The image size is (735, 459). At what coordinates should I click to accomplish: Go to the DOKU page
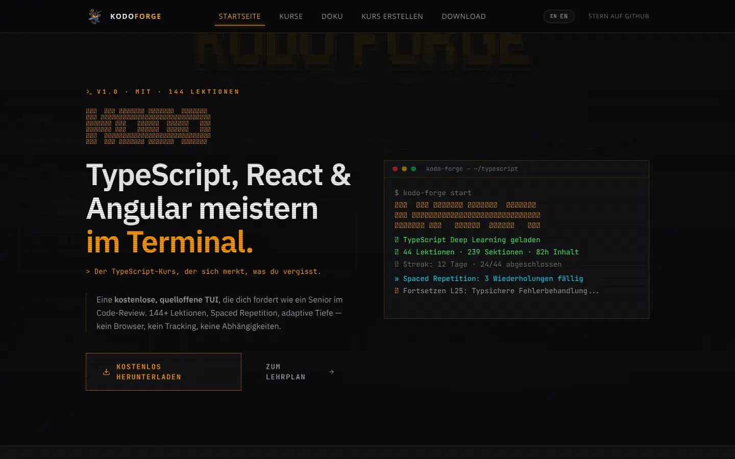coord(332,16)
